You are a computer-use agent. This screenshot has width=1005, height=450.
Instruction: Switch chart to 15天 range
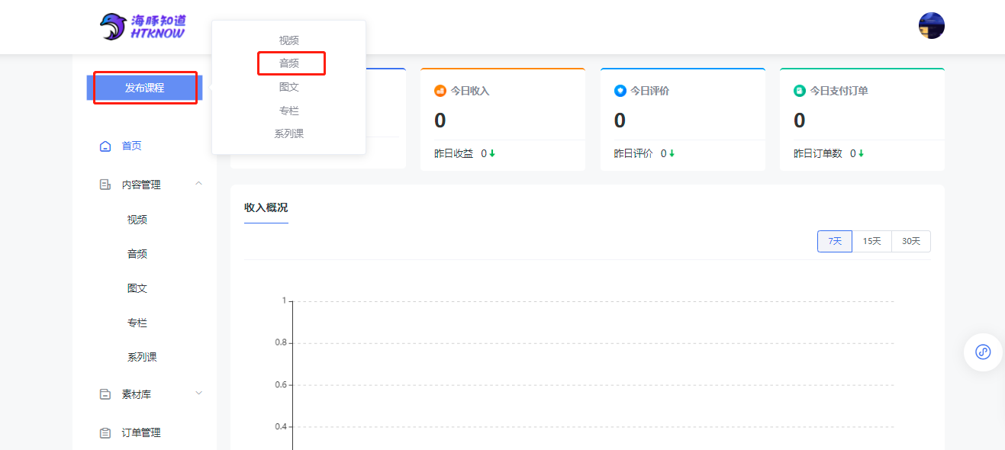871,241
